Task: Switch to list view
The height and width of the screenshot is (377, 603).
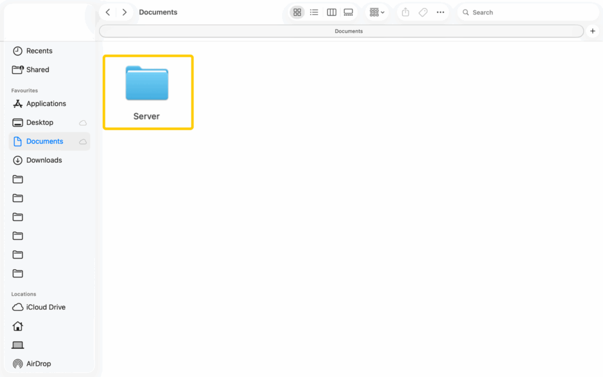Action: tap(314, 12)
